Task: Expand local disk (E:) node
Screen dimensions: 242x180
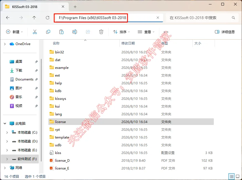Action: (x=7, y=150)
